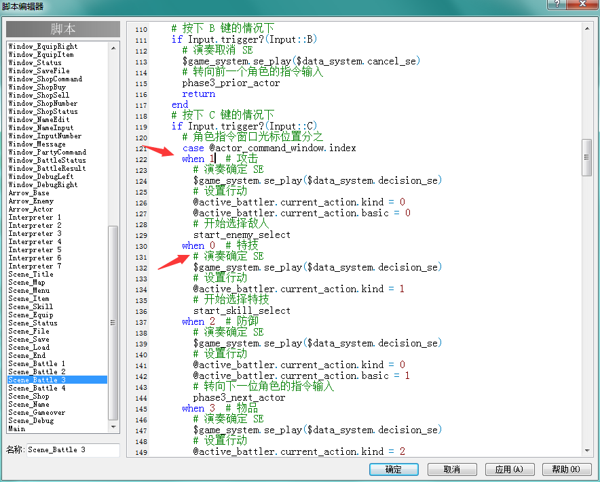Select Scene_Gameover script

37,412
